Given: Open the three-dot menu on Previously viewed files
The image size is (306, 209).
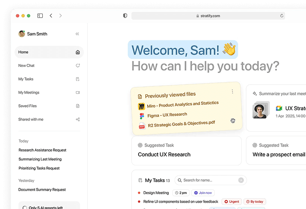Looking at the screenshot, I should point(232,91).
